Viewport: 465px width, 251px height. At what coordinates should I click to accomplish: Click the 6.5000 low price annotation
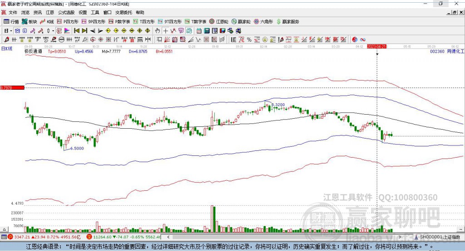(x=77, y=148)
